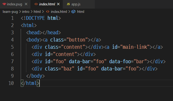The width and height of the screenshot is (173, 101).
Task: Open the app.js tab
Action: 79,4
